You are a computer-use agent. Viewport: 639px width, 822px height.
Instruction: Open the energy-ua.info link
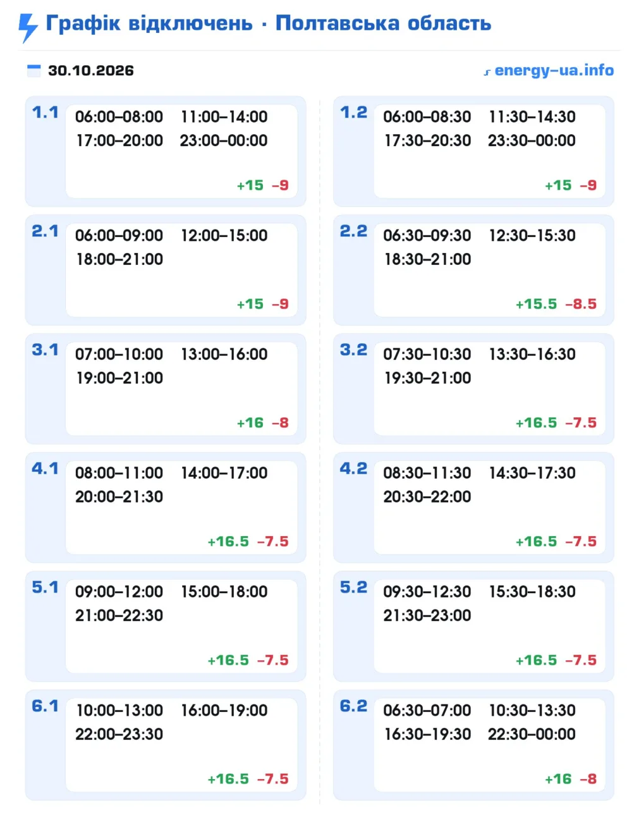point(554,70)
